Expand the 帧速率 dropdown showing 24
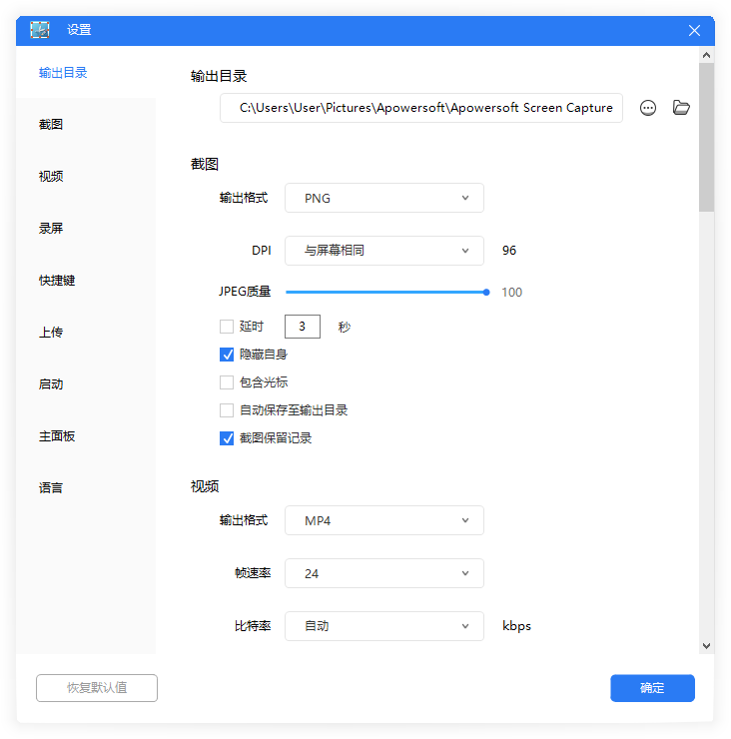Screen dimensions: 731x739 pyautogui.click(x=384, y=573)
